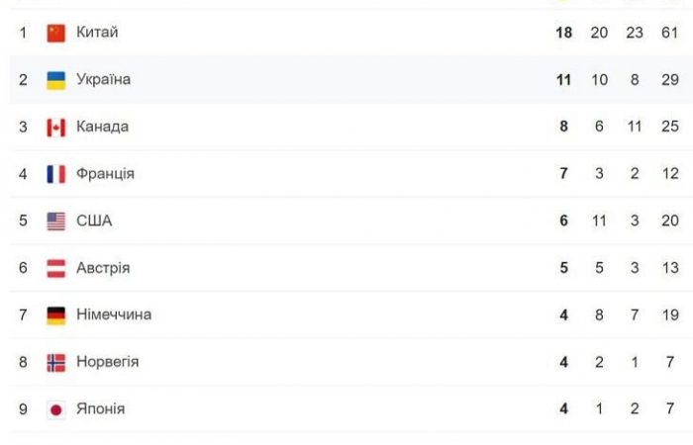Open the Німеччина country entry
Image resolution: width=693 pixels, height=445 pixels.
pyautogui.click(x=114, y=314)
